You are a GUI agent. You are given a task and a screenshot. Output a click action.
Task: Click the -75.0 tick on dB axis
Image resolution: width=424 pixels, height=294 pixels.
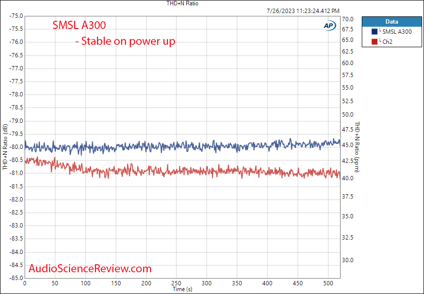tap(16, 16)
